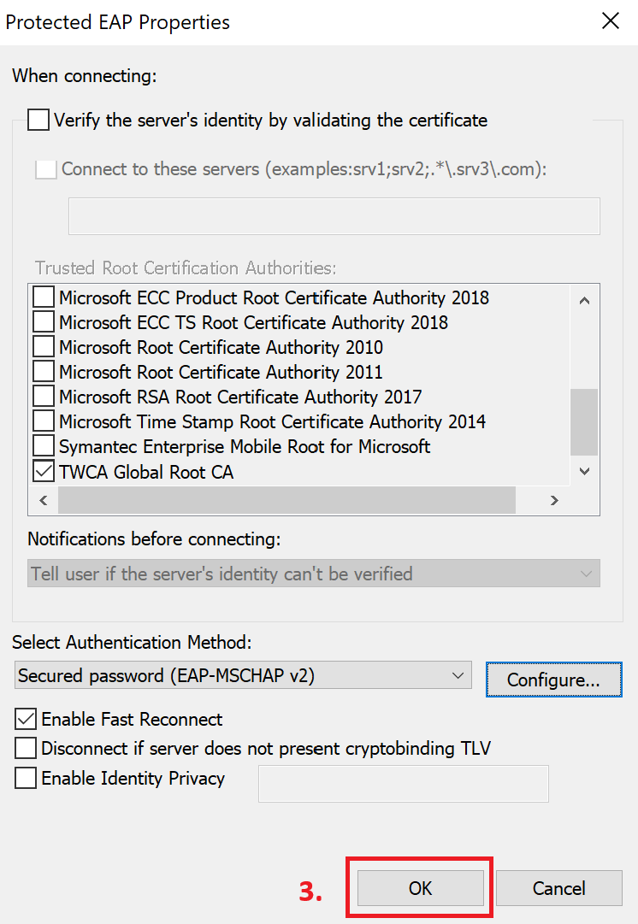Check Symantec Enterprise Mobile Root for Microsoft
Image resolution: width=638 pixels, height=924 pixels.
43,446
